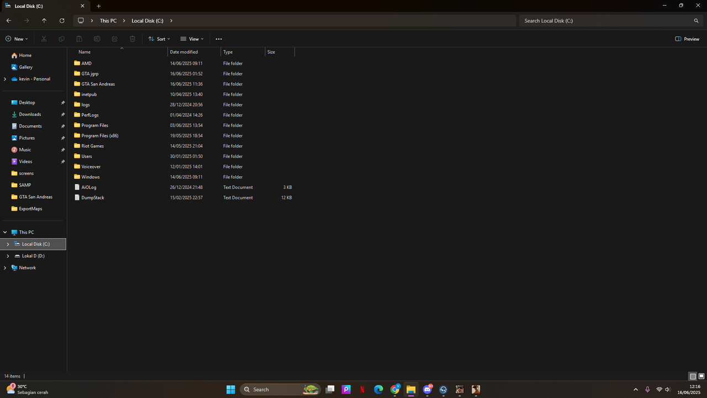Open Task View on the taskbar

pos(330,389)
